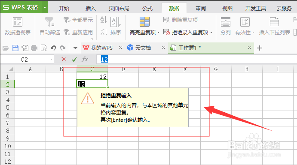
Task: Click Show All (全部显示) filter
Action: click(x=78, y=20)
